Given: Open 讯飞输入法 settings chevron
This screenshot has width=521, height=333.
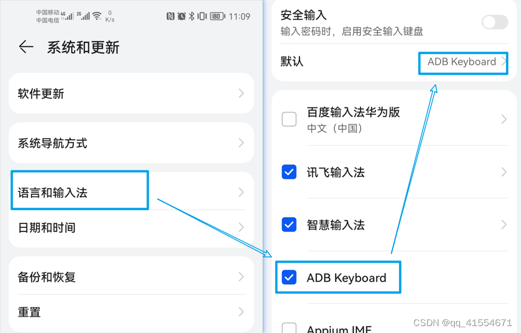Looking at the screenshot, I should pos(504,172).
